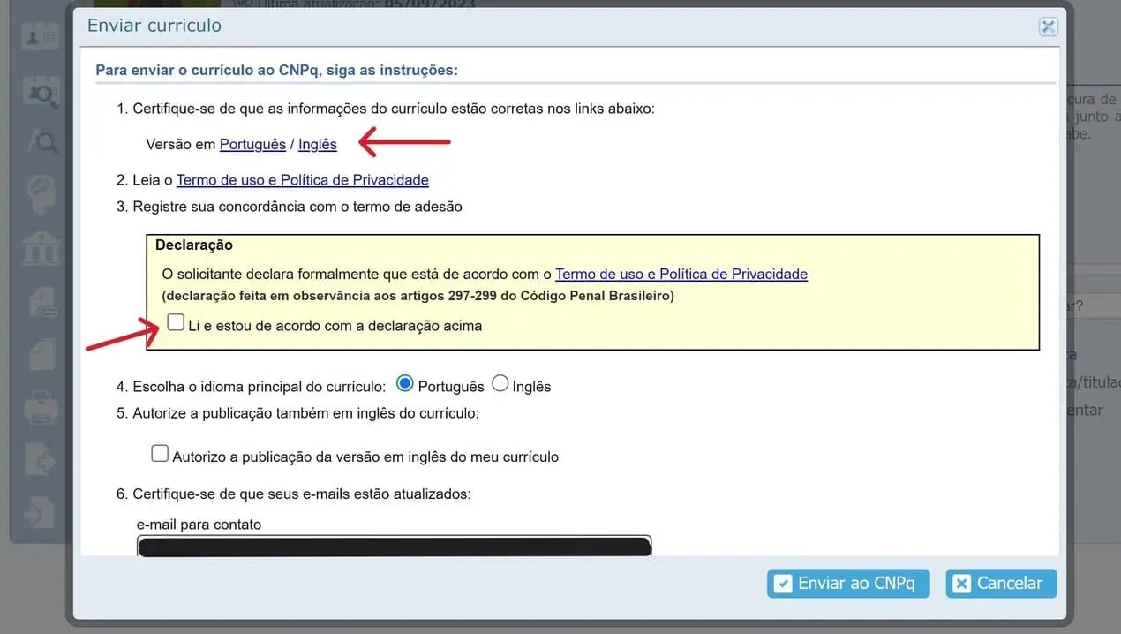Image resolution: width=1121 pixels, height=634 pixels.
Task: Click the 'Declaração' heading text
Action: pyautogui.click(x=194, y=245)
